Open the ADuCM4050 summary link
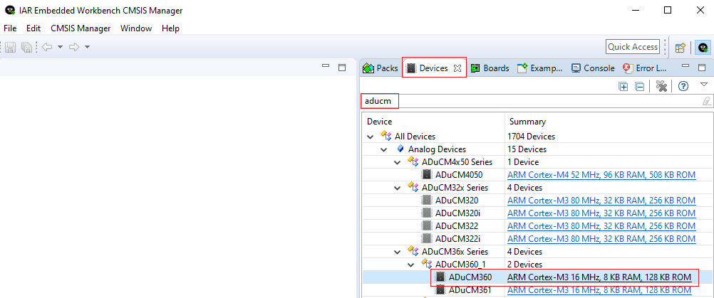Image resolution: width=714 pixels, height=298 pixels. click(601, 174)
